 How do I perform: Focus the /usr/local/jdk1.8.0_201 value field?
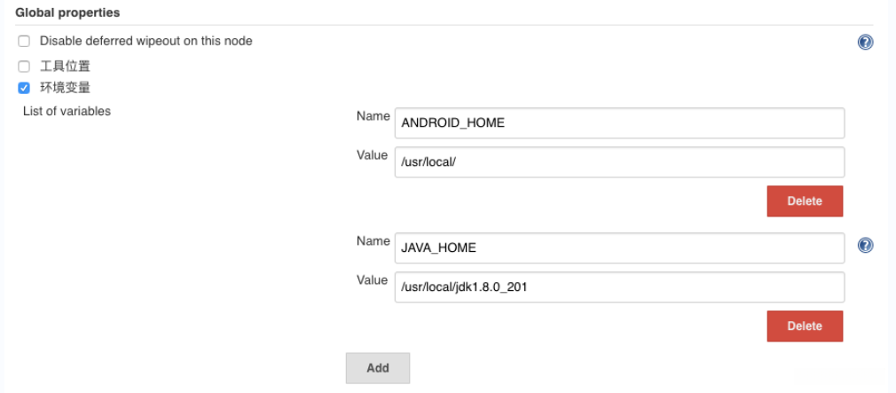pos(619,287)
